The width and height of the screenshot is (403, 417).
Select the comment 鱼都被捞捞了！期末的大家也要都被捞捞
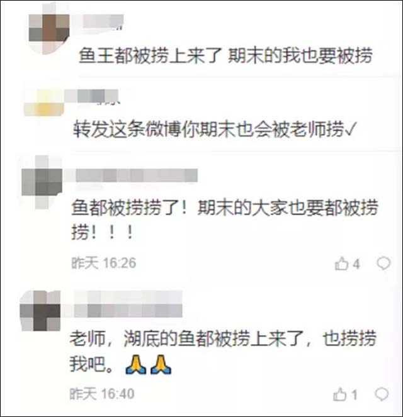tap(224, 220)
